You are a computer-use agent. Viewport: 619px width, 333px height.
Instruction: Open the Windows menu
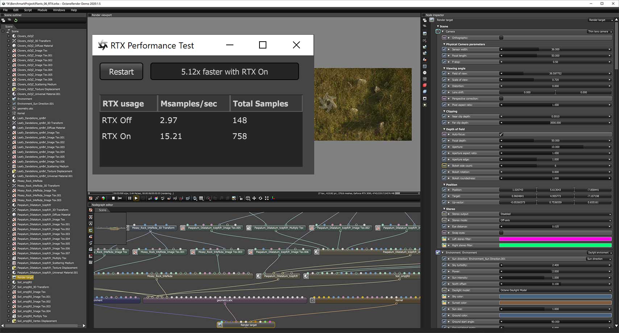click(x=59, y=10)
